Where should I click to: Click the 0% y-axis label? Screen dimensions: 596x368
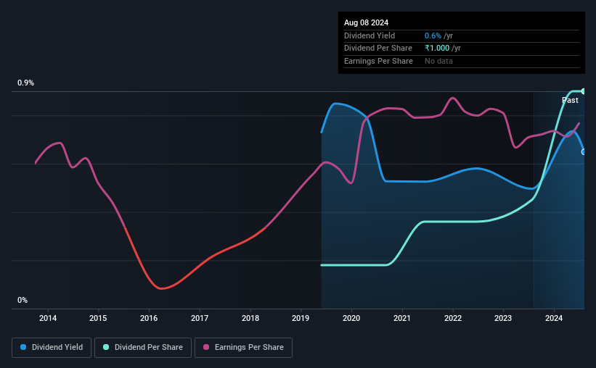point(23,300)
